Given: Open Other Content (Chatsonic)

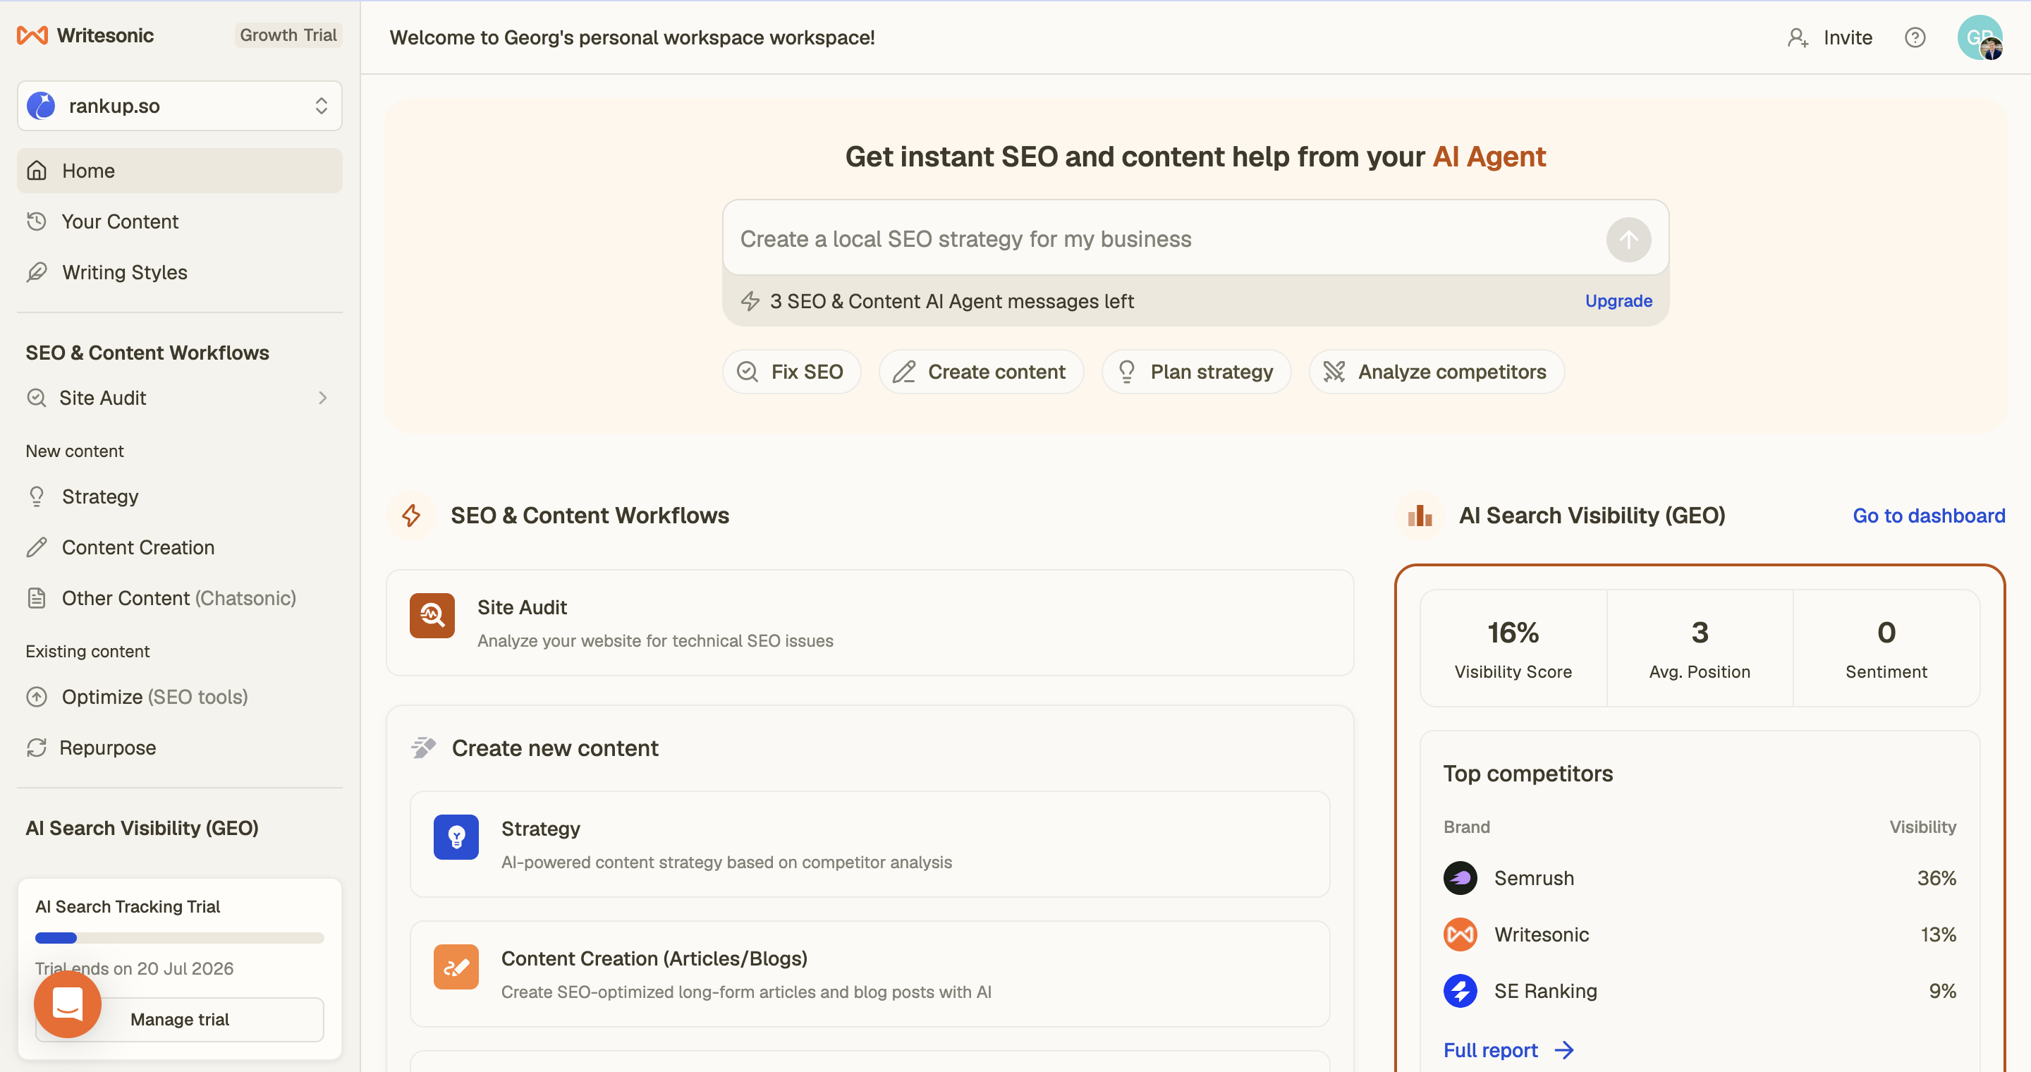Looking at the screenshot, I should tap(180, 598).
